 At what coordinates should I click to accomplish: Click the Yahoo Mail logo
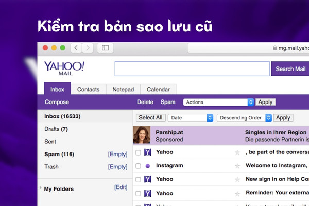coord(64,68)
